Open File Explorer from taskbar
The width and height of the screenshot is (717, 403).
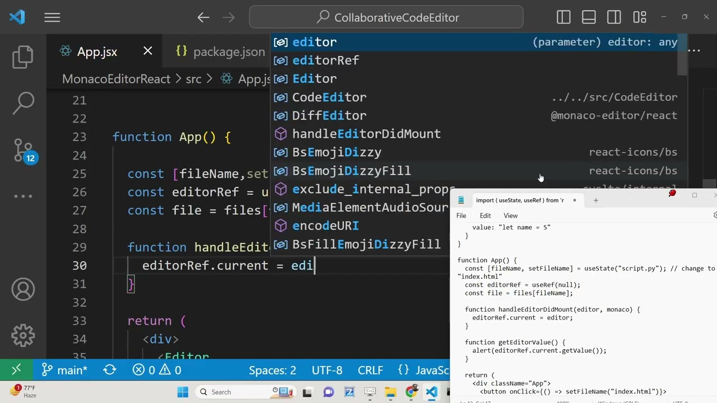click(x=390, y=392)
